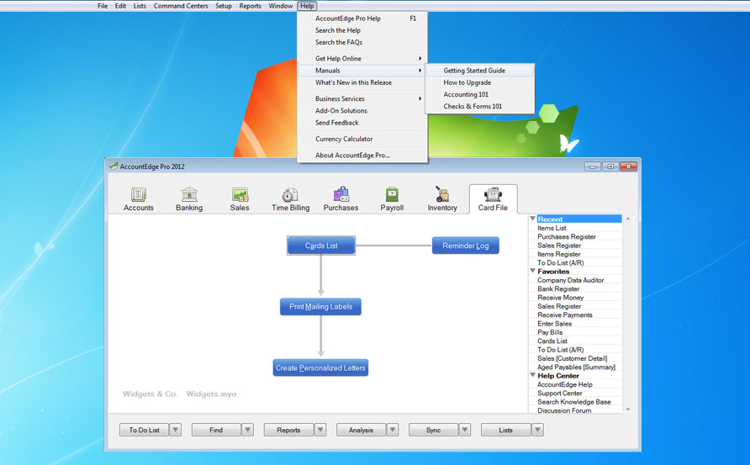Open the Payroll command center icon
Viewport: 750px width, 465px height.
(x=392, y=195)
